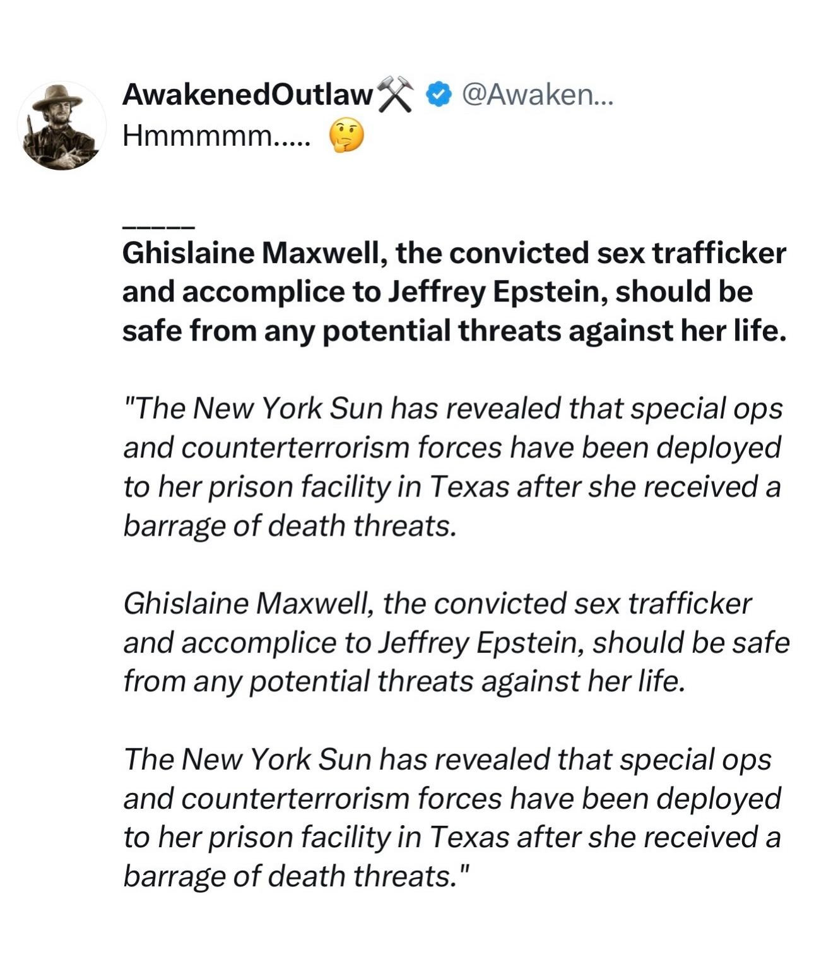Open the AwakenedOutlaw profile avatar
Viewport: 814px width, 969px height.
pyautogui.click(x=61, y=126)
